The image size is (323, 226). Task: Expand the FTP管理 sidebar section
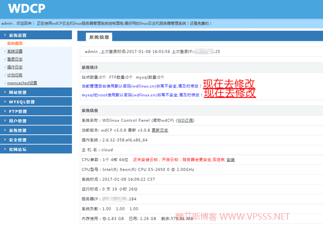[x=18, y=112]
